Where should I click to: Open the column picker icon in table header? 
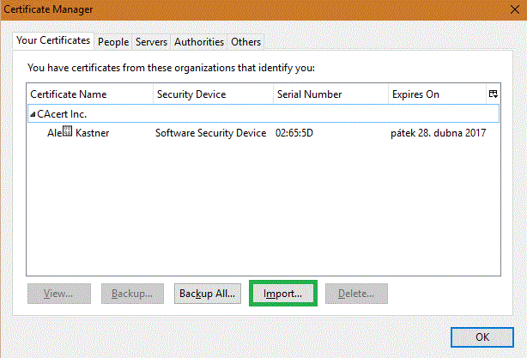coord(493,94)
